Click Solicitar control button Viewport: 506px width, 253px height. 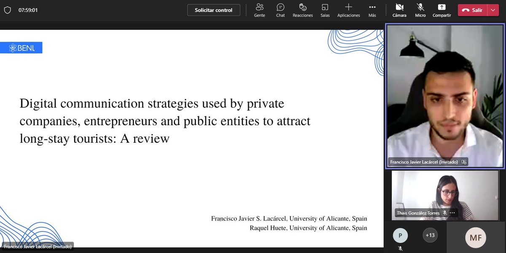click(214, 10)
